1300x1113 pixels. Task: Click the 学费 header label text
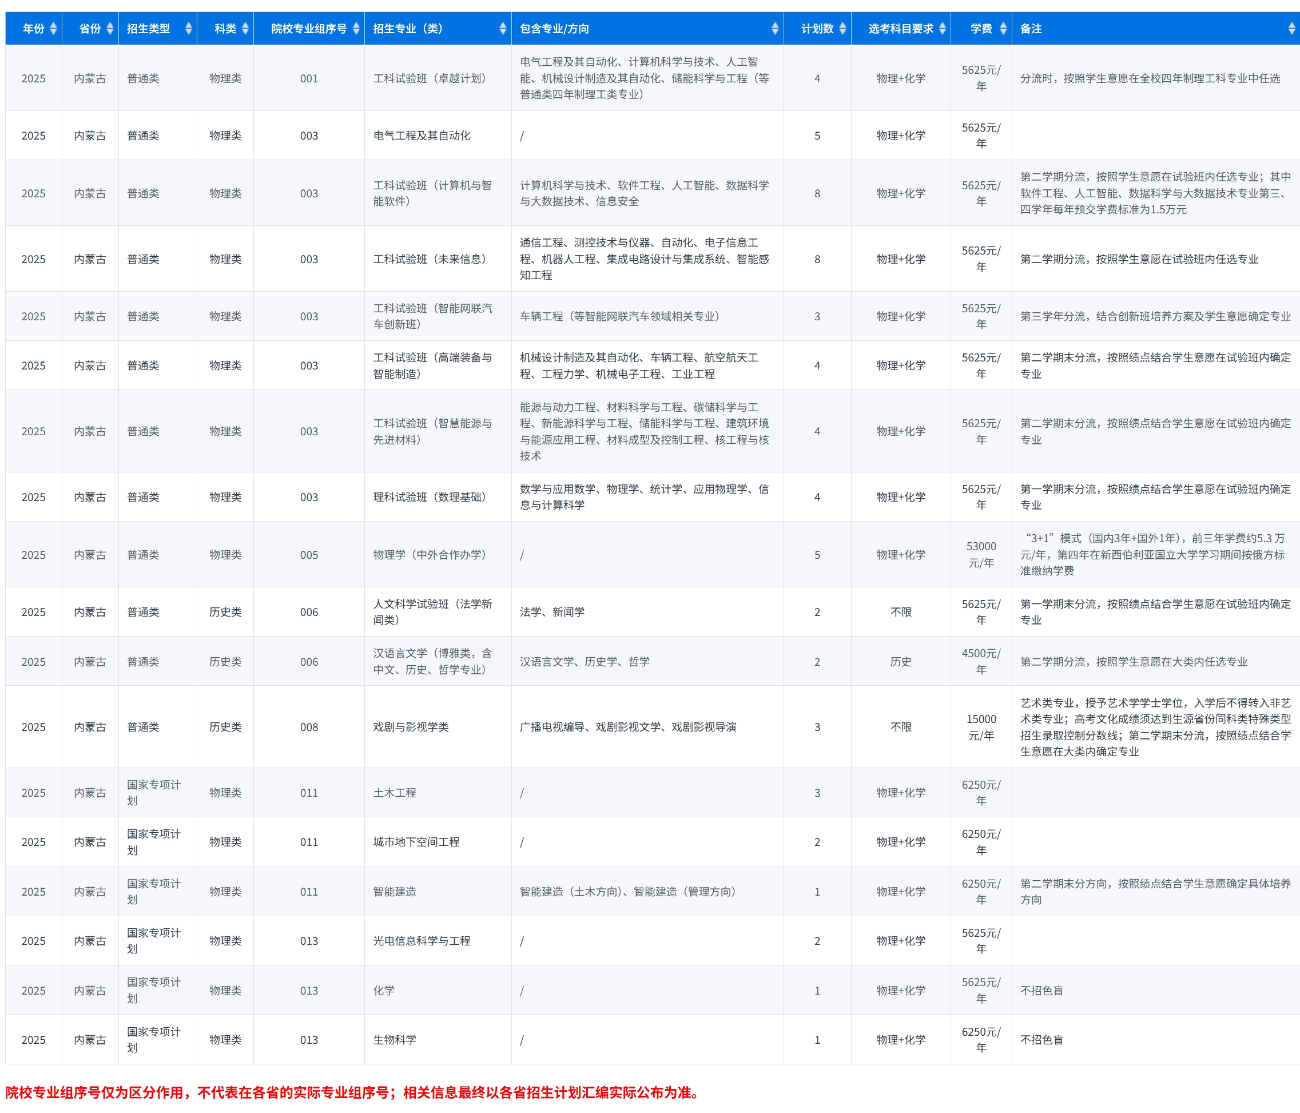click(981, 28)
